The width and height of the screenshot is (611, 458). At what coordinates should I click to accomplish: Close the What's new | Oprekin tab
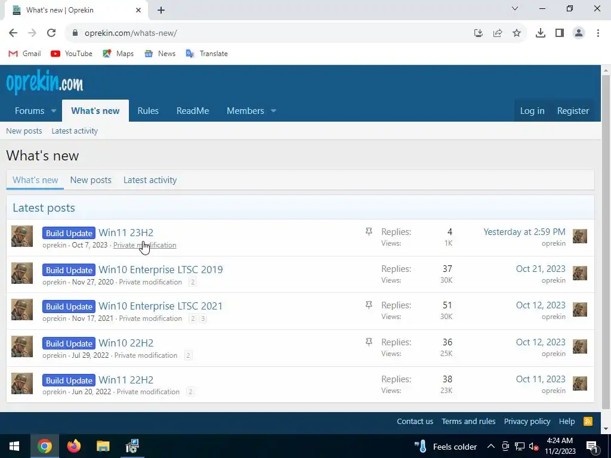138,10
